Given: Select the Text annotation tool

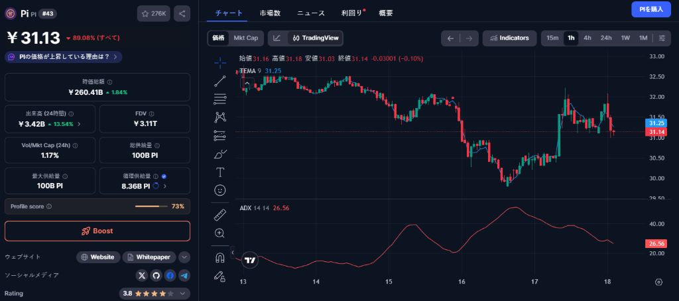Looking at the screenshot, I should (220, 172).
